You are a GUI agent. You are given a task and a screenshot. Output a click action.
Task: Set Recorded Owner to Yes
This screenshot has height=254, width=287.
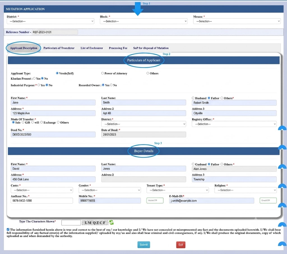103,85
